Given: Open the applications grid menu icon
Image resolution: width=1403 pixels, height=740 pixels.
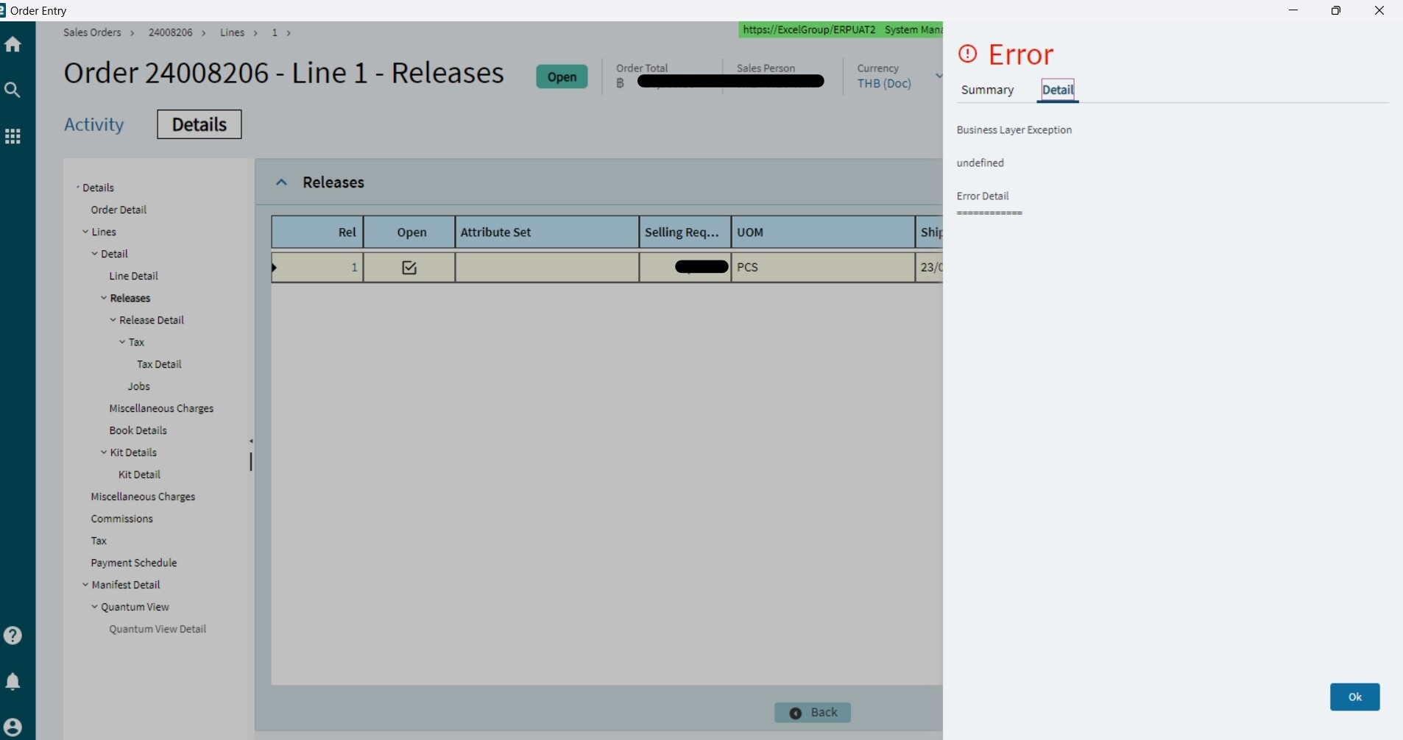Looking at the screenshot, I should 14,136.
